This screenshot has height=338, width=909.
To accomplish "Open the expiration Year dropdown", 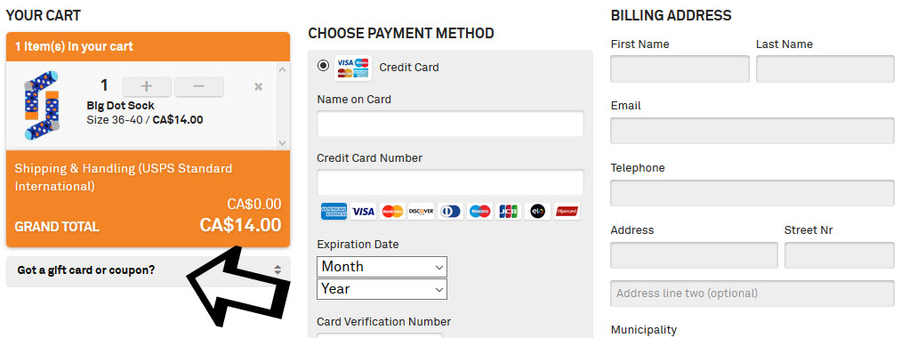I will click(382, 289).
